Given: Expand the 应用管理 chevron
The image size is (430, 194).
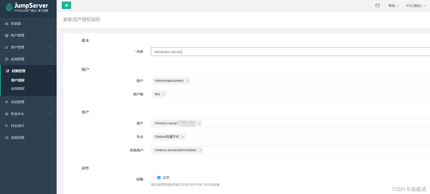Looking at the screenshot, I should pyautogui.click(x=50, y=59).
